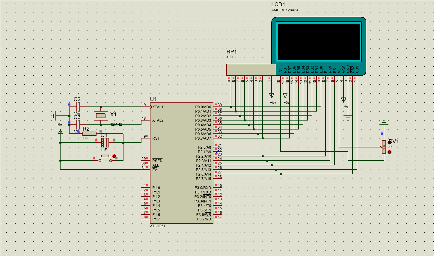Select the C3 capacitor symbol
434x256 pixels.
tap(78, 125)
